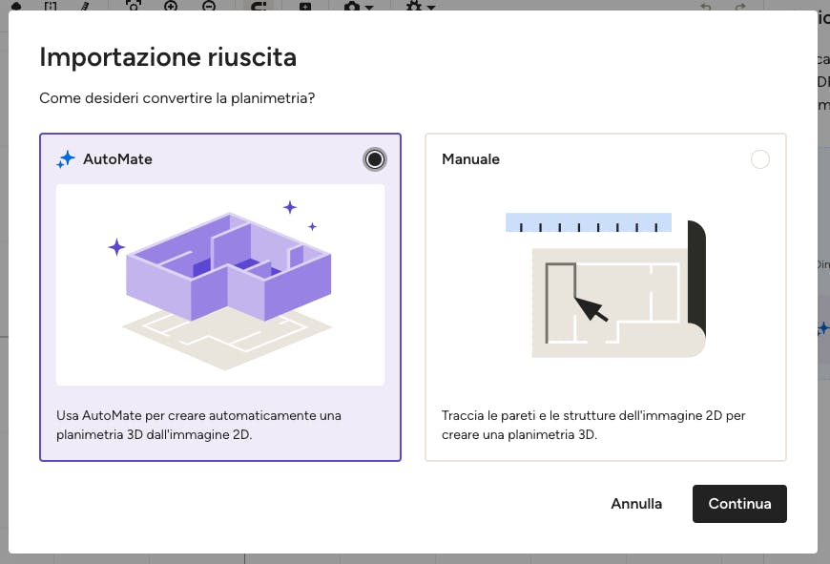Click the "AutoMate" card title

117,159
